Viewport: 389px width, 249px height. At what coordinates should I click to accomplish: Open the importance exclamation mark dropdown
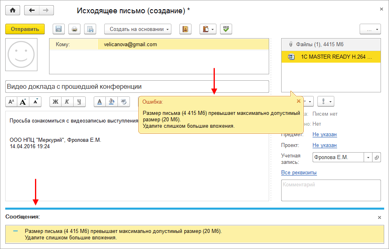click(326, 101)
